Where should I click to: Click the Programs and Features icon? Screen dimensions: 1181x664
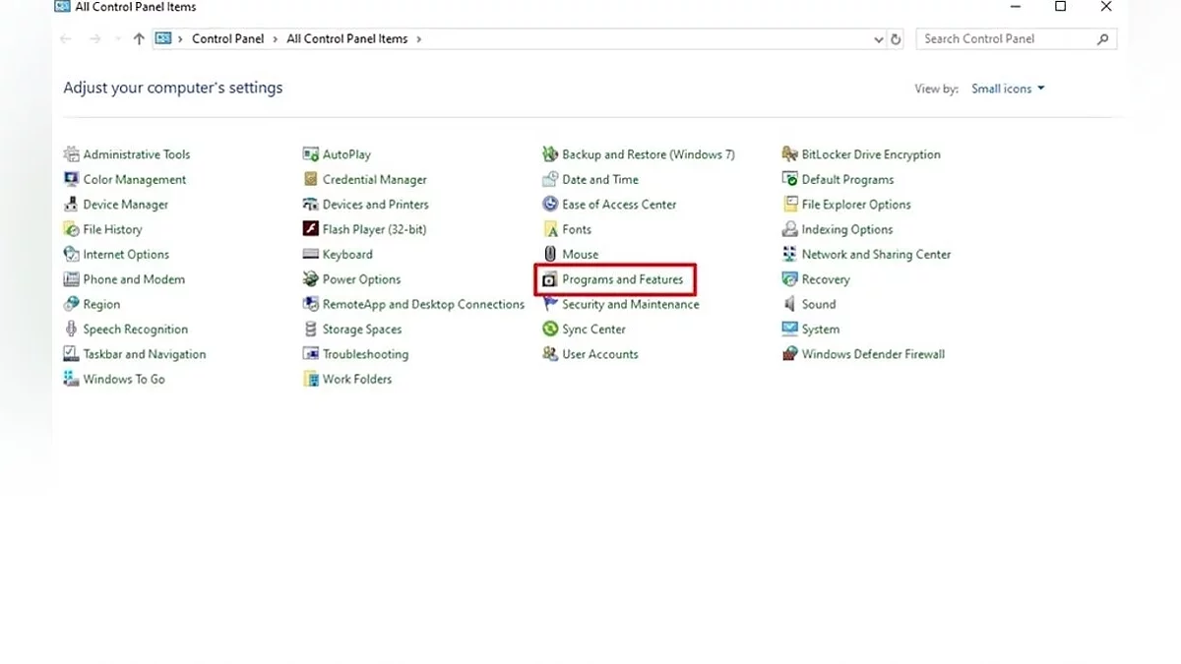(x=550, y=280)
